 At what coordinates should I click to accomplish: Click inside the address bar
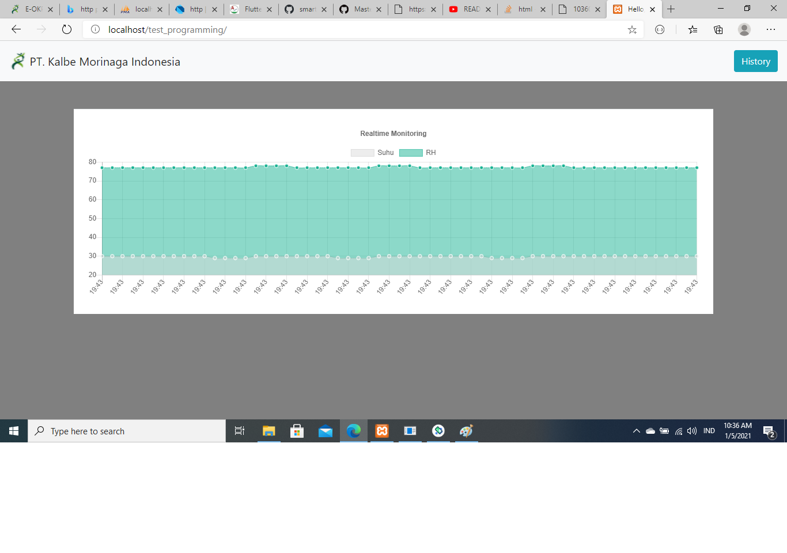point(346,29)
